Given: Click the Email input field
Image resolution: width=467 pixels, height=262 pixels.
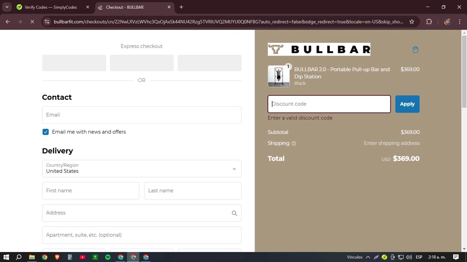Looking at the screenshot, I should click(x=142, y=115).
